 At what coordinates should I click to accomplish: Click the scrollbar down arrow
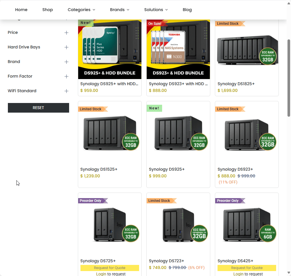[289, 273]
